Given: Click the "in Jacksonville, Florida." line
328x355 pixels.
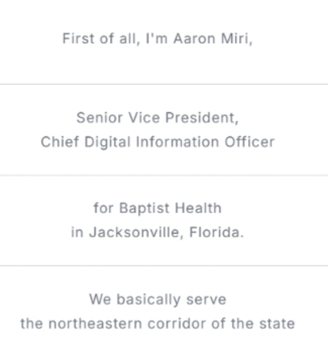Looking at the screenshot, I should 158,232.
